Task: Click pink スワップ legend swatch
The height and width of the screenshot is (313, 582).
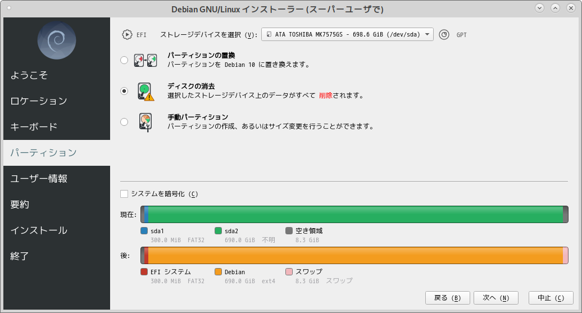Action: pyautogui.click(x=289, y=272)
